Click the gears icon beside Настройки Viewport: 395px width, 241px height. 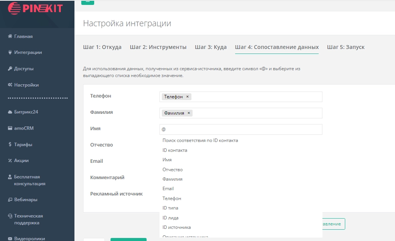point(10,85)
